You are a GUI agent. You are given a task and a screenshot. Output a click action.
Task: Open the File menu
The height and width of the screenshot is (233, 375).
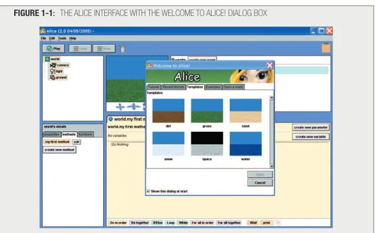pos(43,38)
